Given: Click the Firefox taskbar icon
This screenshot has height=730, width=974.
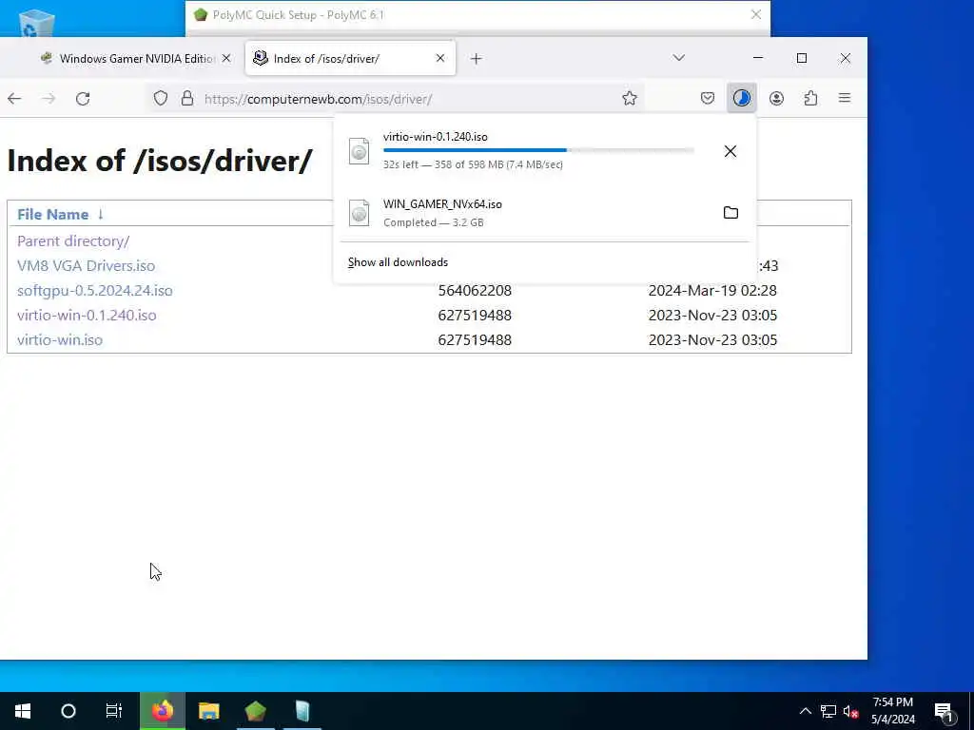Looking at the screenshot, I should point(162,711).
